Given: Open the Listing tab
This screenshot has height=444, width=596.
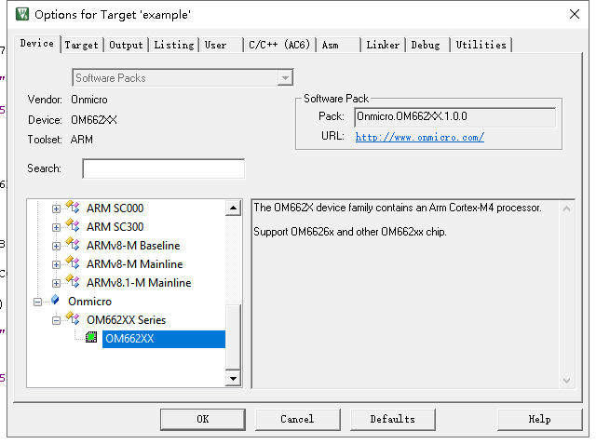Looking at the screenshot, I should 174,45.
